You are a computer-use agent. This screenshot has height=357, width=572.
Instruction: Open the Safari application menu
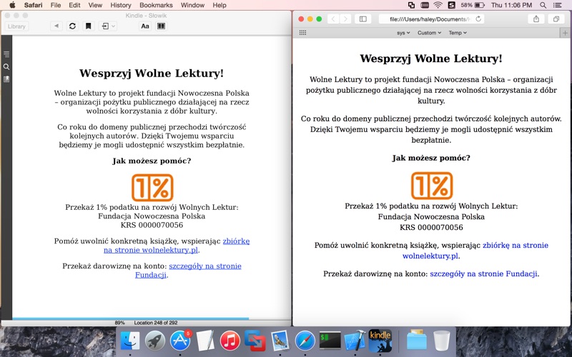tap(33, 5)
